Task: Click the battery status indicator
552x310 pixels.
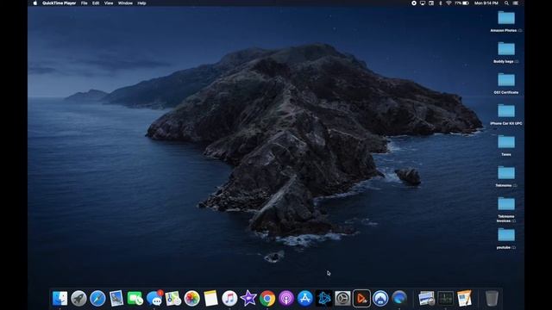Action: 461,3
